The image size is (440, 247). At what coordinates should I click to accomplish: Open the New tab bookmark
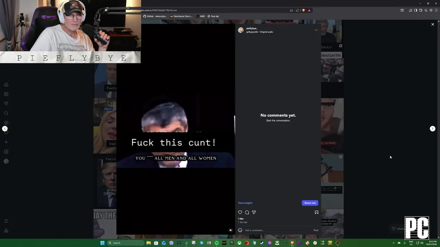tap(213, 16)
